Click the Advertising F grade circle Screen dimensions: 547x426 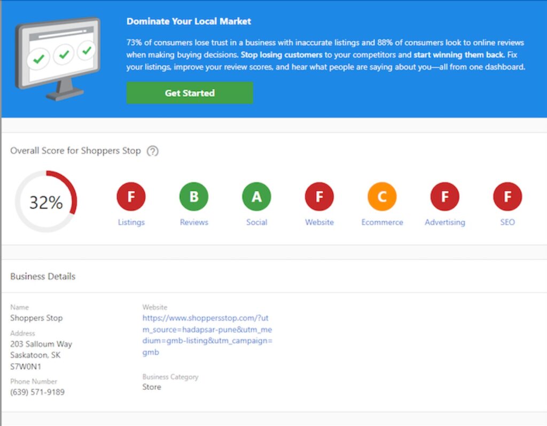coord(445,196)
